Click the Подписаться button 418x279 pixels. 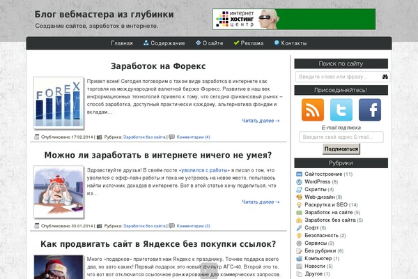341,149
